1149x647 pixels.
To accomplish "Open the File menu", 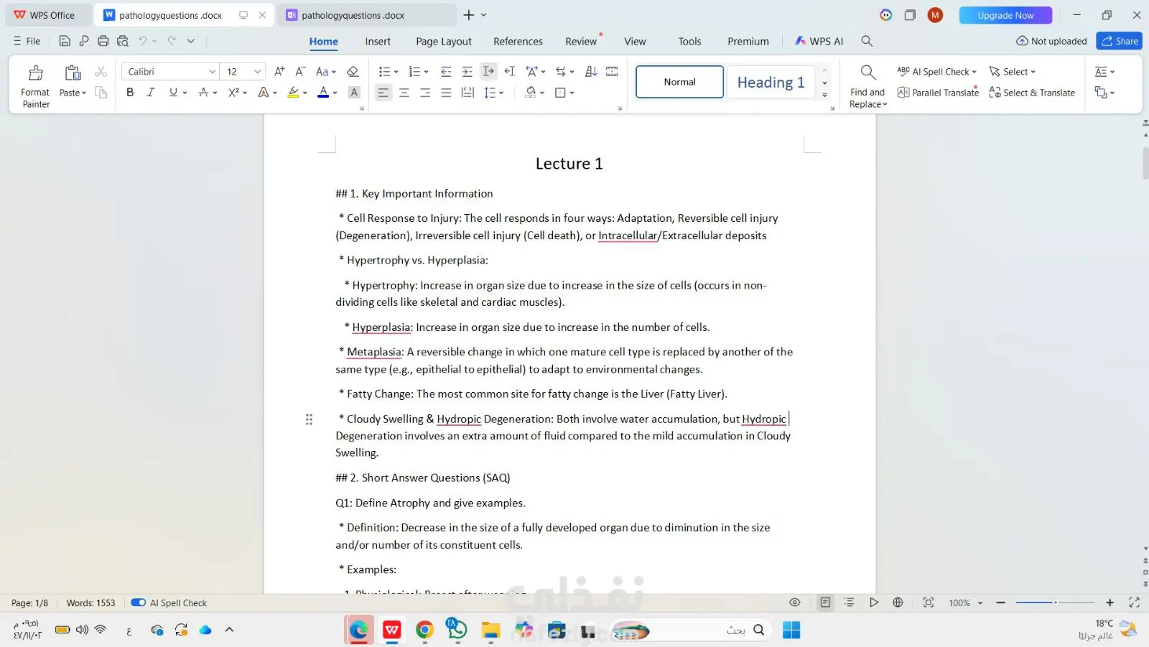I will pos(27,41).
